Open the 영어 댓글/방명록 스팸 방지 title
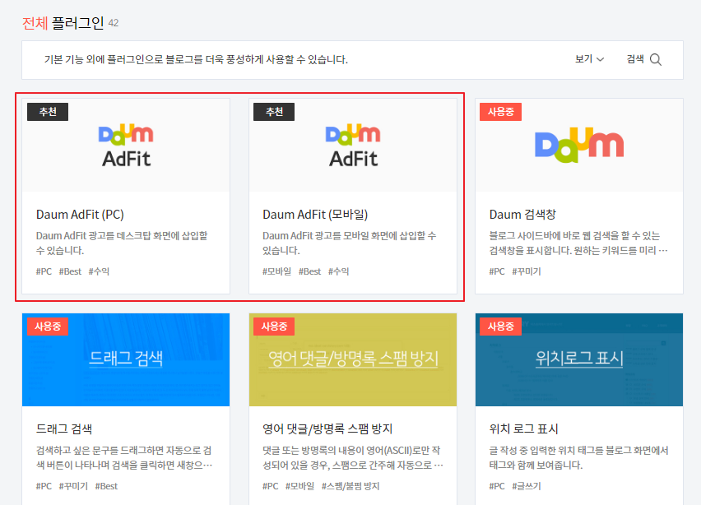701x505 pixels. tap(327, 429)
